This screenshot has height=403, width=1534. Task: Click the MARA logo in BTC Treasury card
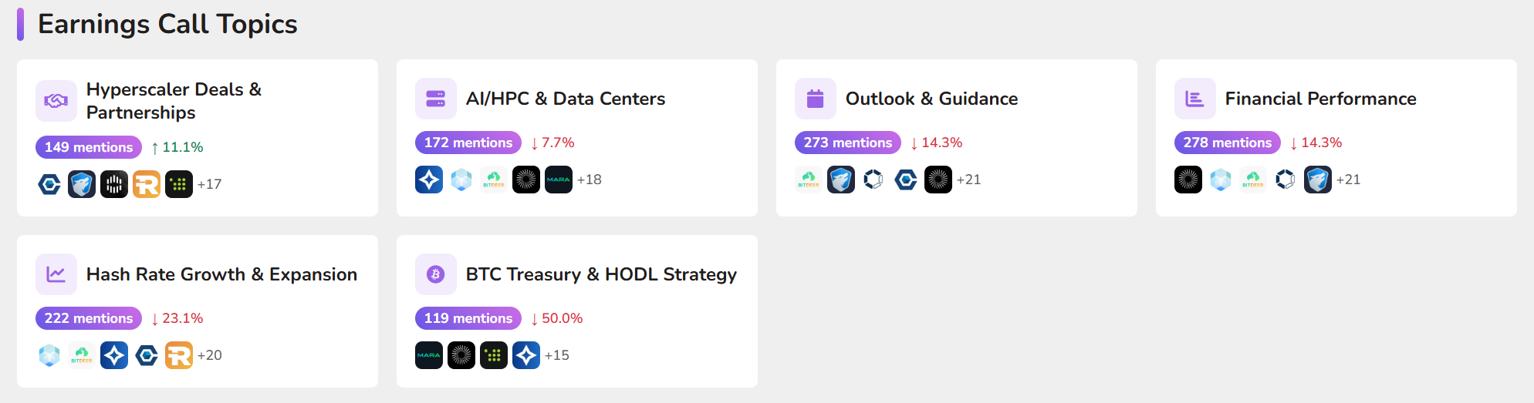click(x=429, y=355)
